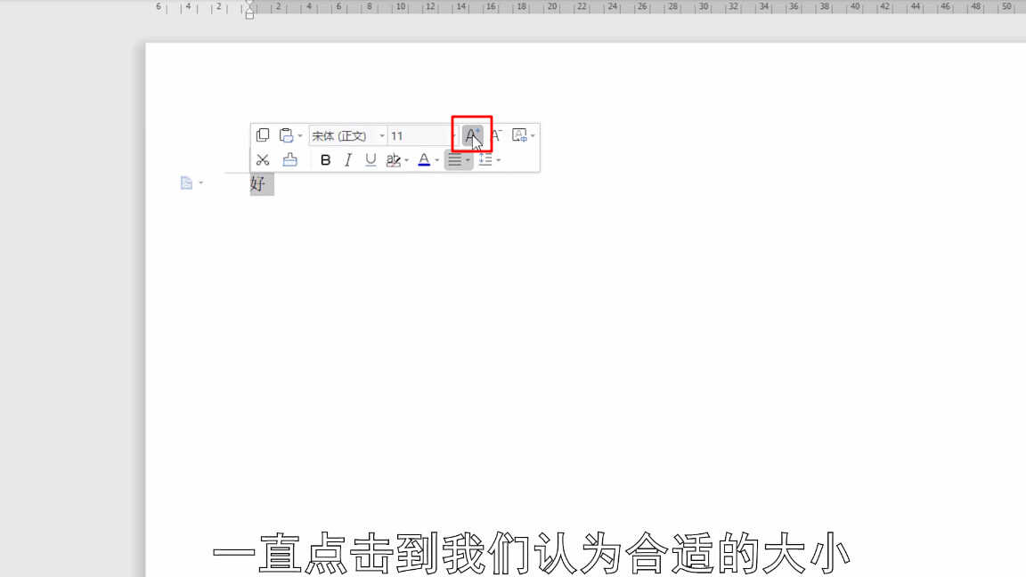Image resolution: width=1026 pixels, height=577 pixels.
Task: Open the line spacing dropdown arrow
Action: pos(499,160)
